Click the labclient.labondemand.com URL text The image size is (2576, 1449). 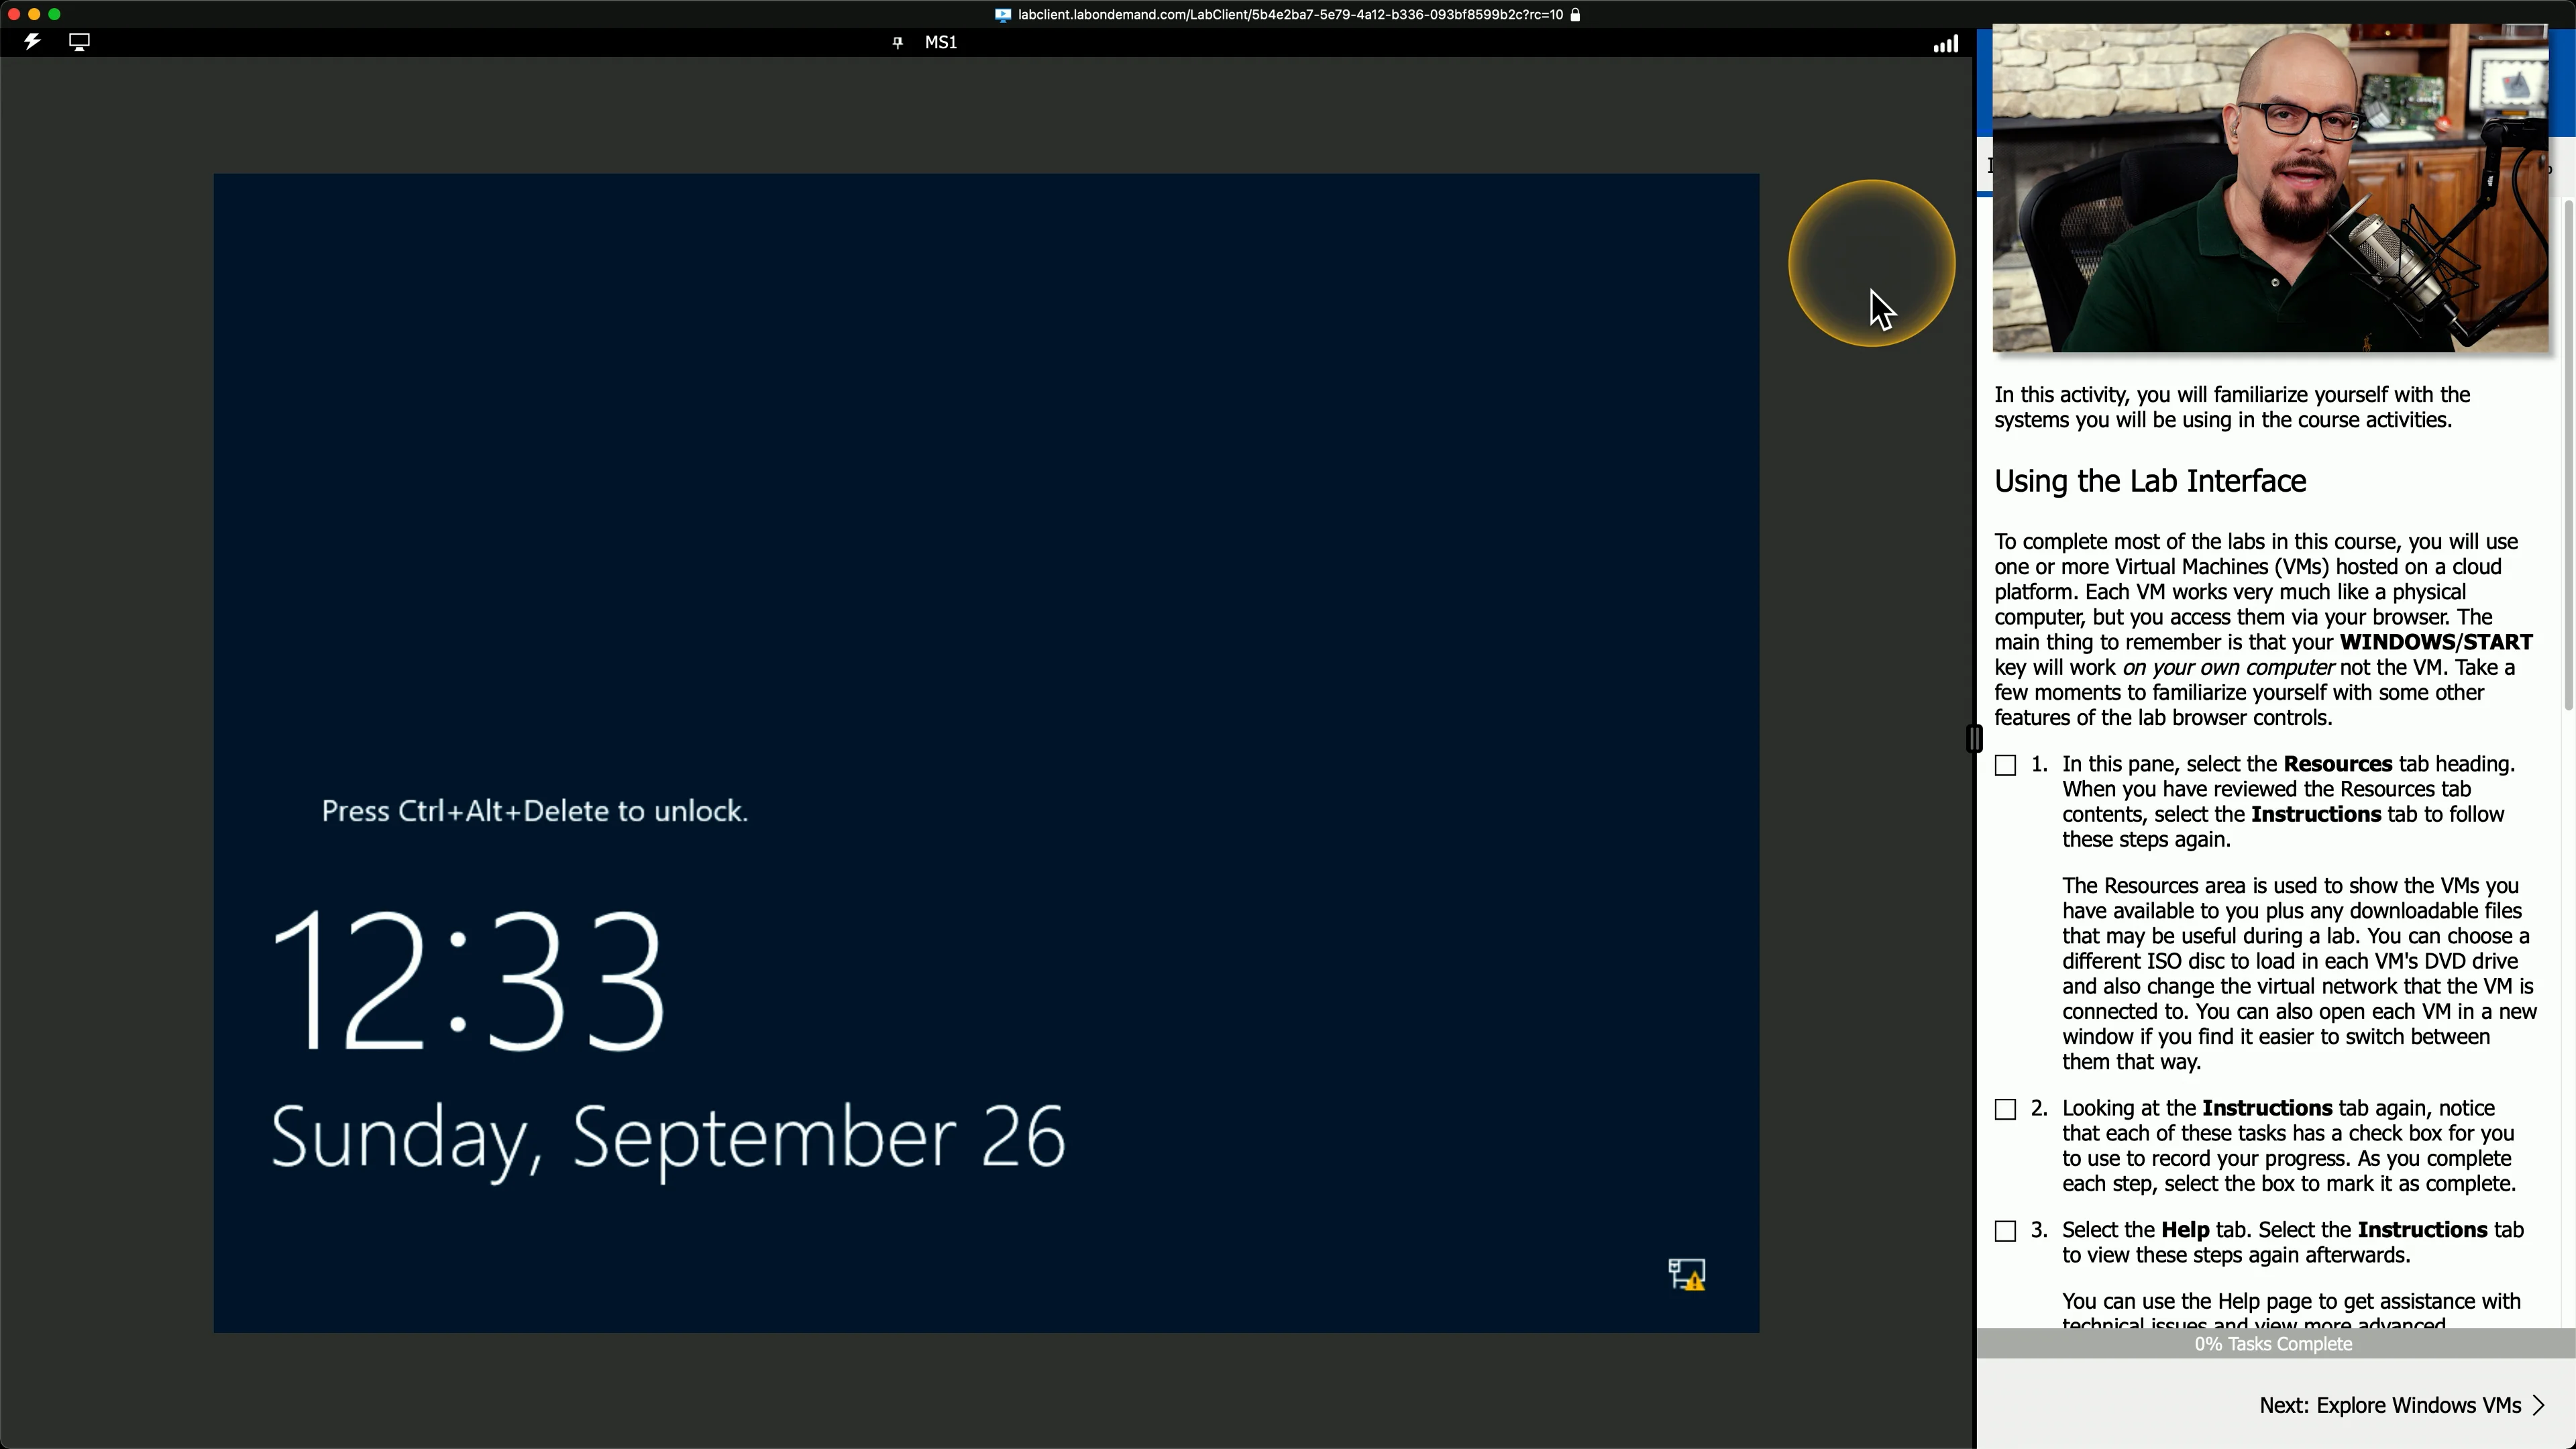[x=1290, y=15]
